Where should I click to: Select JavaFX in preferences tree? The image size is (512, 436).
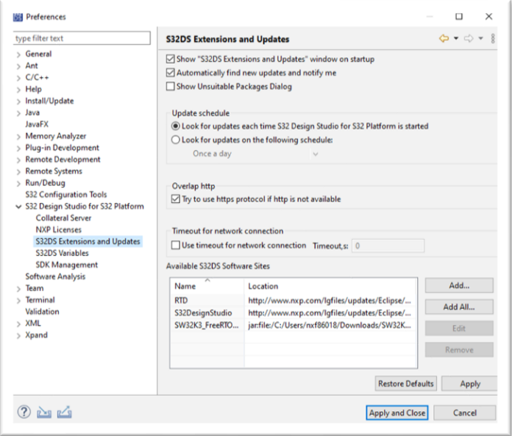37,124
